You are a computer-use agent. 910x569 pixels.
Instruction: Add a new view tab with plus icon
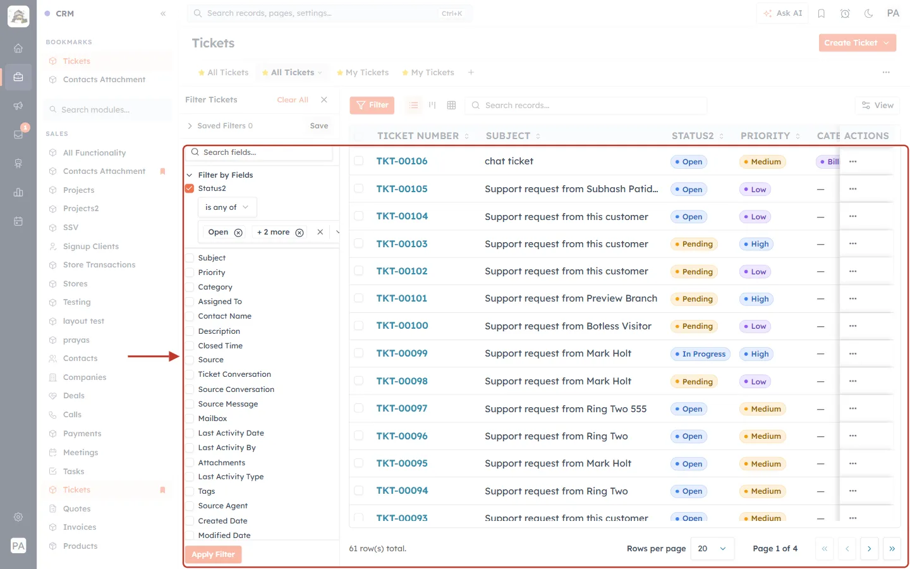(x=471, y=73)
